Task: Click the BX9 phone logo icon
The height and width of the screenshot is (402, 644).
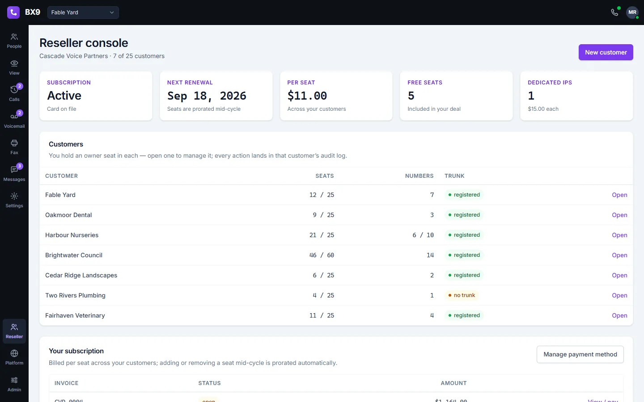Action: 13,13
